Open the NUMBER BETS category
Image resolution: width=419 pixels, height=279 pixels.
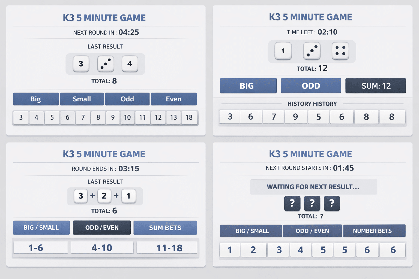pyautogui.click(x=374, y=231)
